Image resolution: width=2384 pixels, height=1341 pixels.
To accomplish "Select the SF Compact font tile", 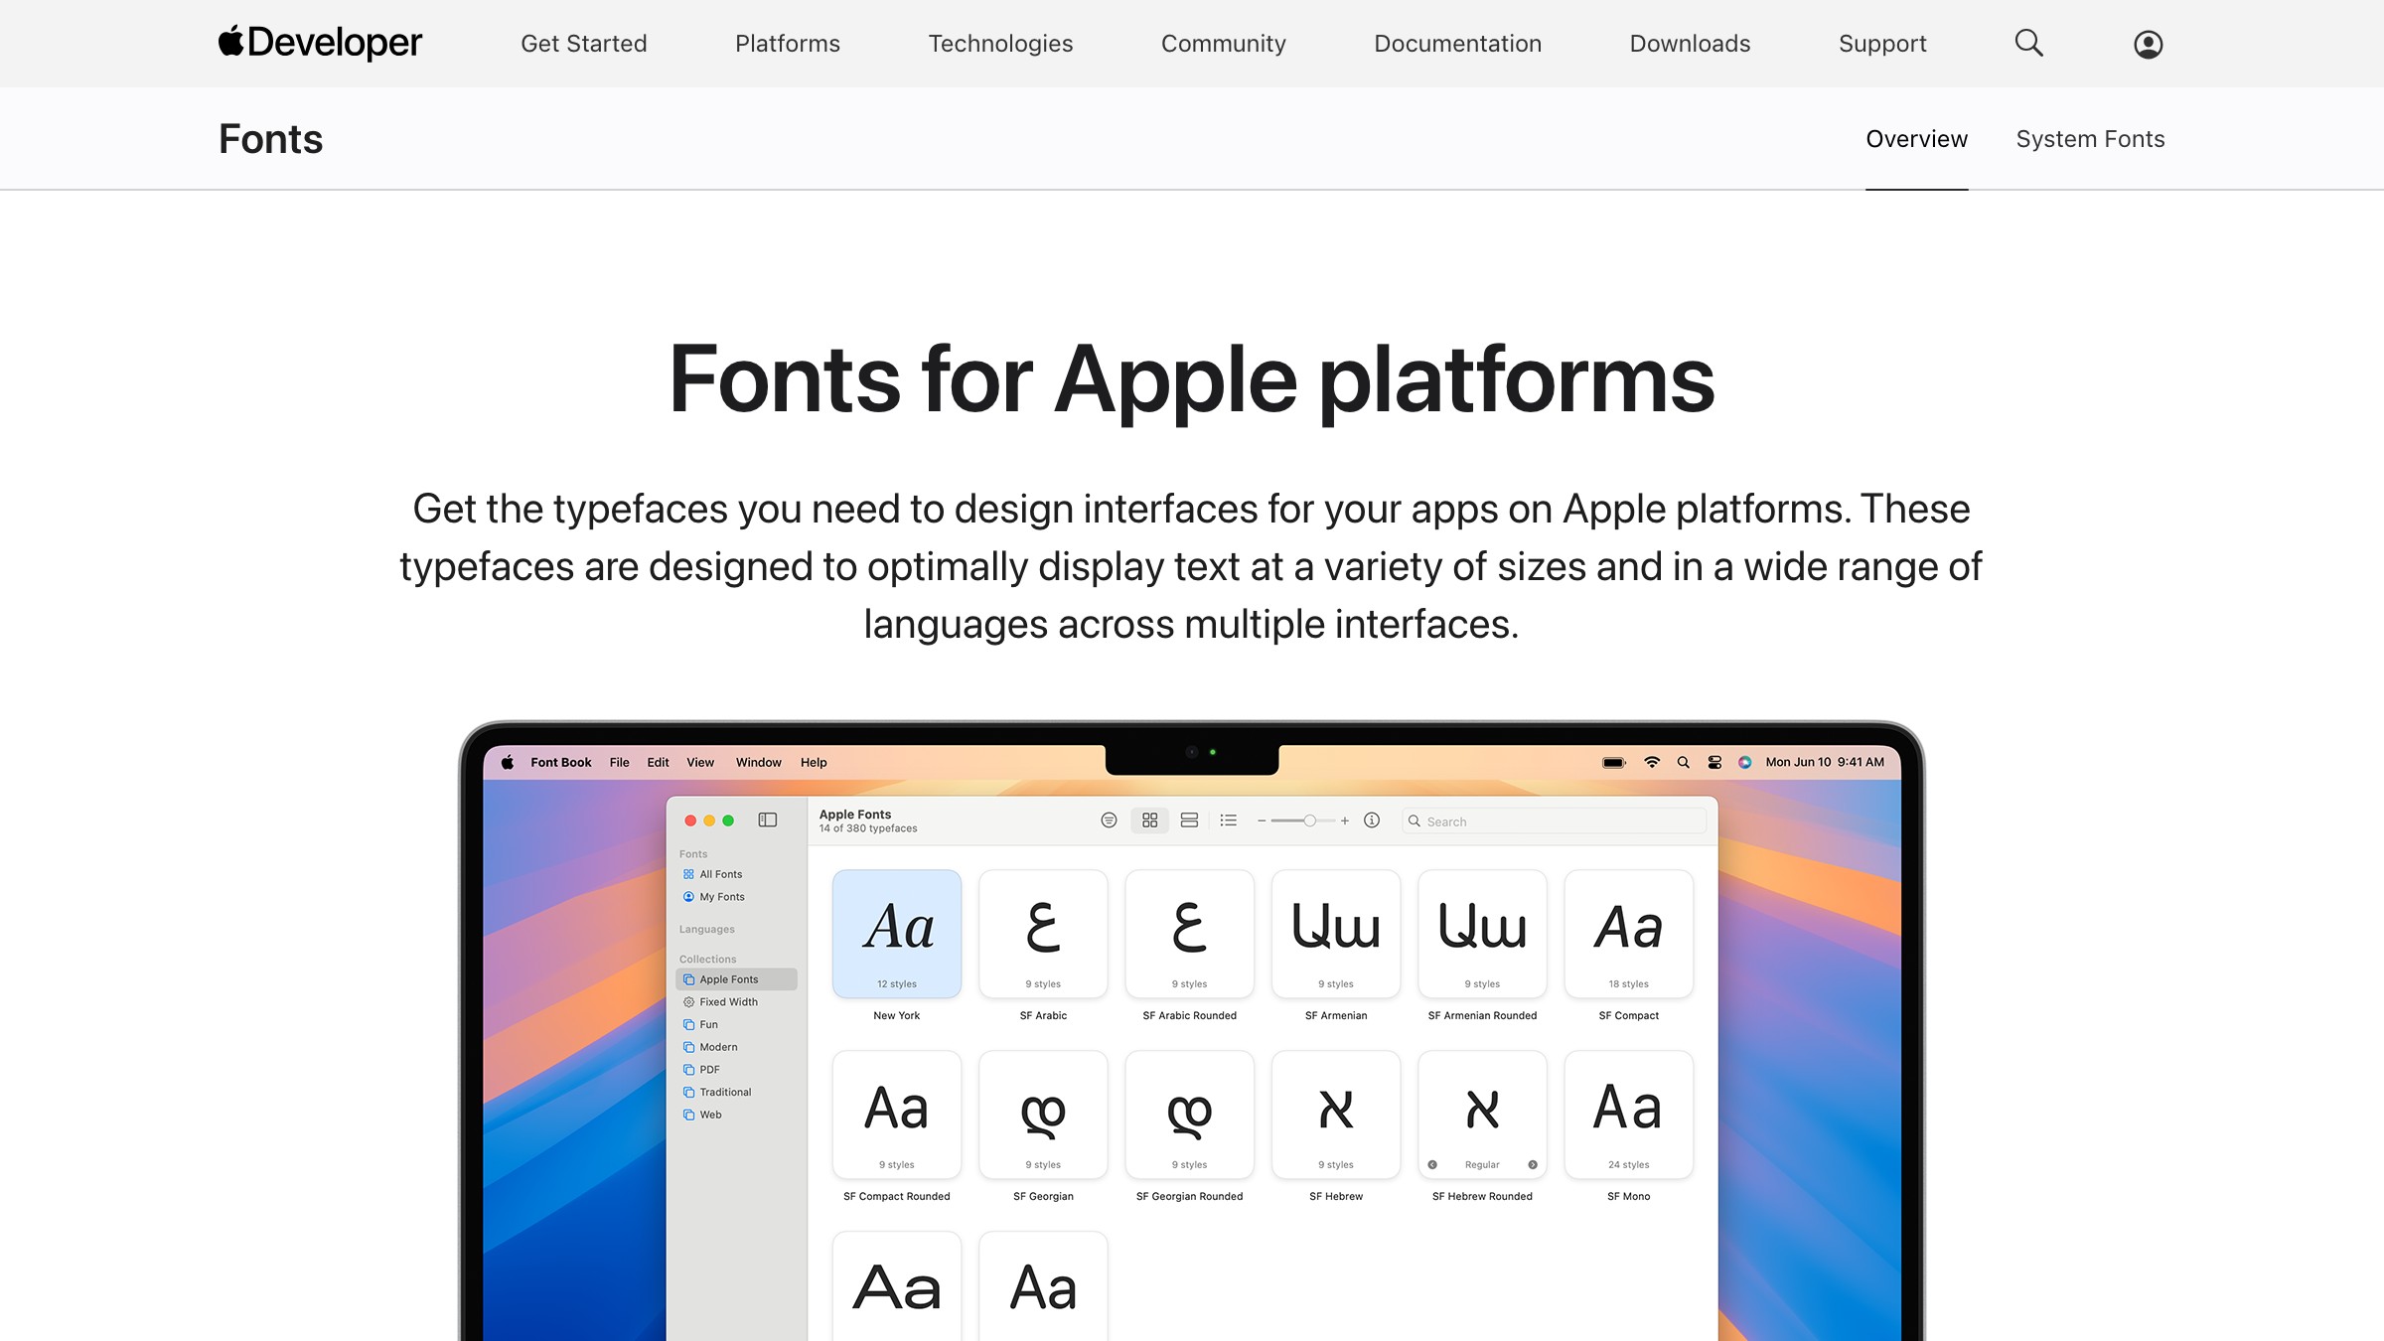I will 1629,934.
